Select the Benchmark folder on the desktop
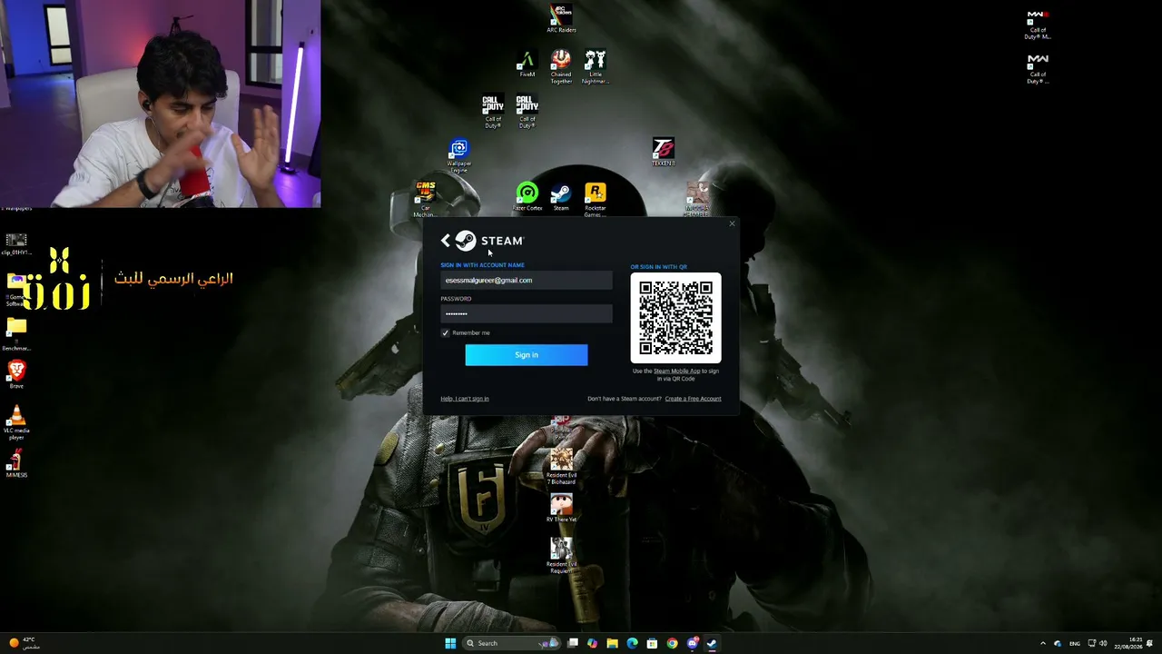Image resolution: width=1162 pixels, height=654 pixels. [x=16, y=333]
